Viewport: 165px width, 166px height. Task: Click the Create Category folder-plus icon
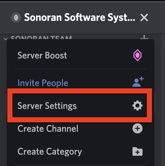point(137,152)
